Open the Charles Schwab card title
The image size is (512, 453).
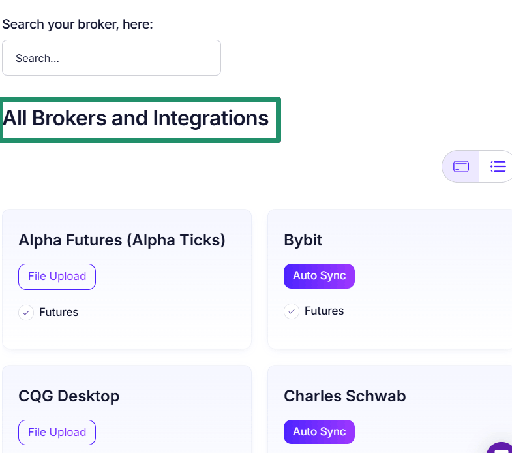pyautogui.click(x=345, y=396)
